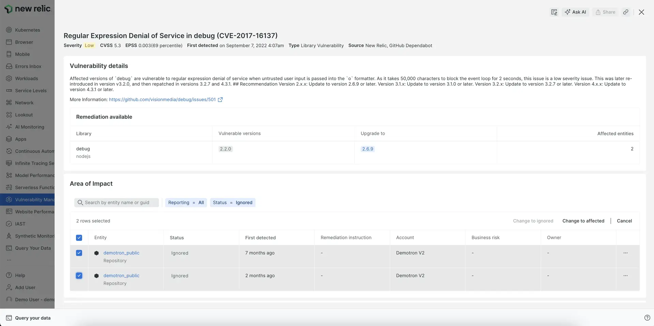The image size is (654, 326).
Task: Open actions menu for 2 months ago row
Action: [625, 276]
